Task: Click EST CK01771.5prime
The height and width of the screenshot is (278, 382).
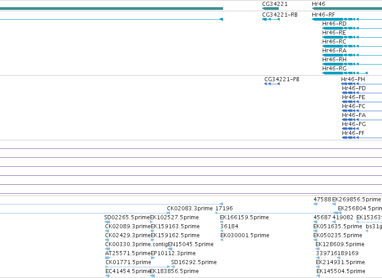Action: pyautogui.click(x=128, y=263)
